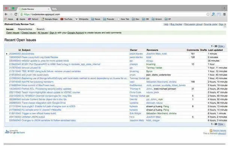Open the Closed Issues link
The image size is (232, 149).
(x=28, y=33)
